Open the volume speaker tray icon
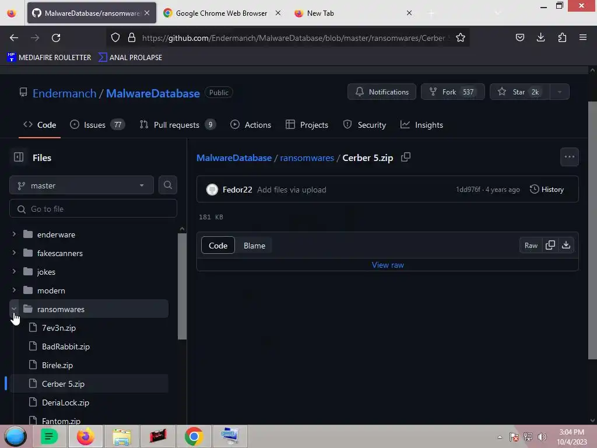 click(542, 437)
